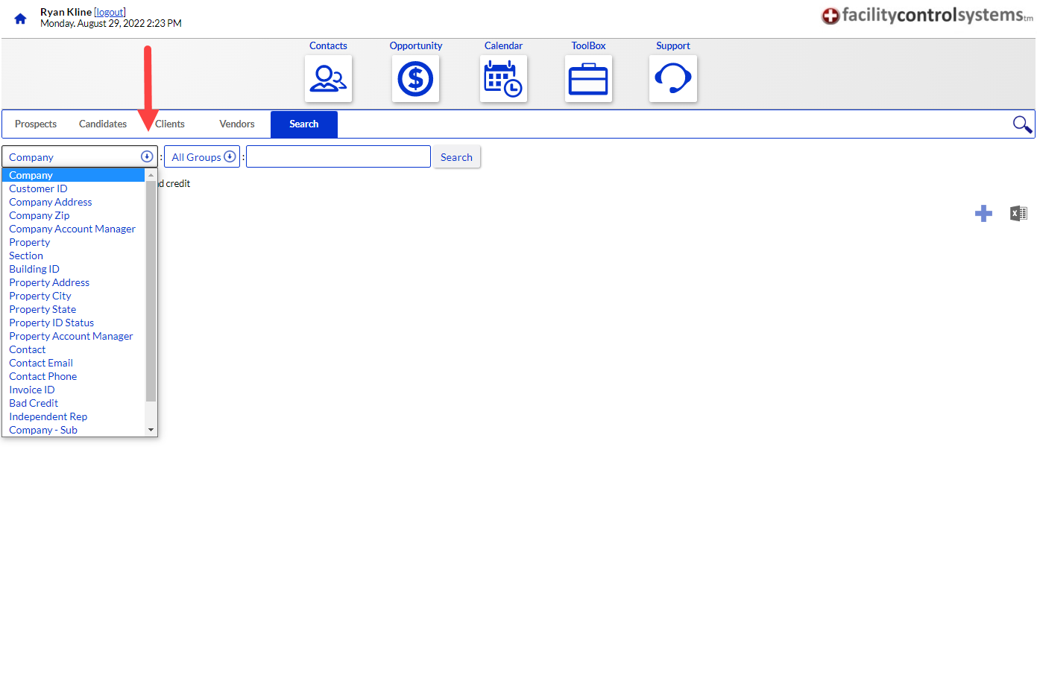1037x695 pixels.
Task: Click the Home icon
Action: point(20,19)
